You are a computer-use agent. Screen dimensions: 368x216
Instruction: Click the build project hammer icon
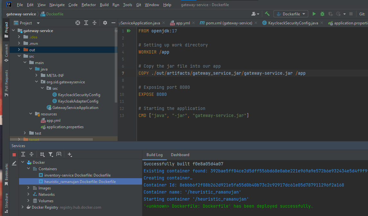(x=268, y=14)
